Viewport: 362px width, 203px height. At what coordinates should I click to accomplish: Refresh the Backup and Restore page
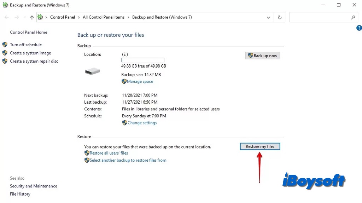tap(280, 17)
